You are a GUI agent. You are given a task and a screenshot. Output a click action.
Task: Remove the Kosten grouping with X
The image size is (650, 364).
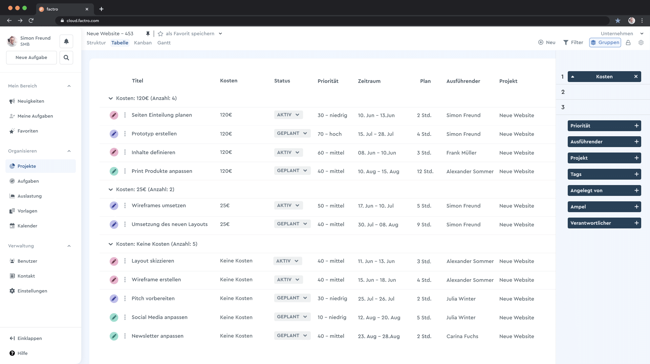click(x=636, y=77)
